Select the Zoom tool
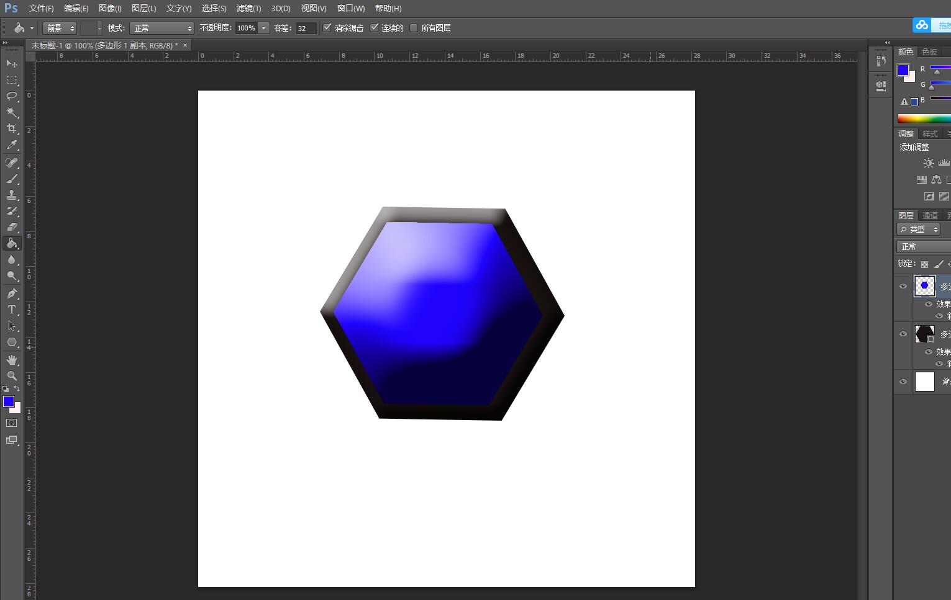Image resolution: width=951 pixels, height=600 pixels. [x=11, y=376]
